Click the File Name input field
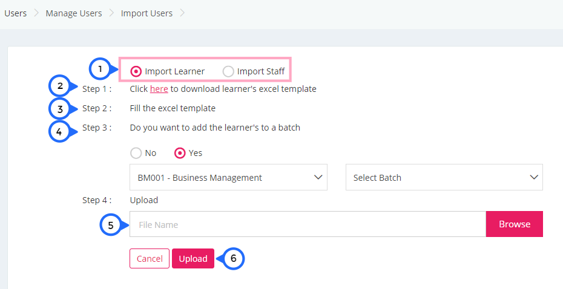 click(308, 224)
